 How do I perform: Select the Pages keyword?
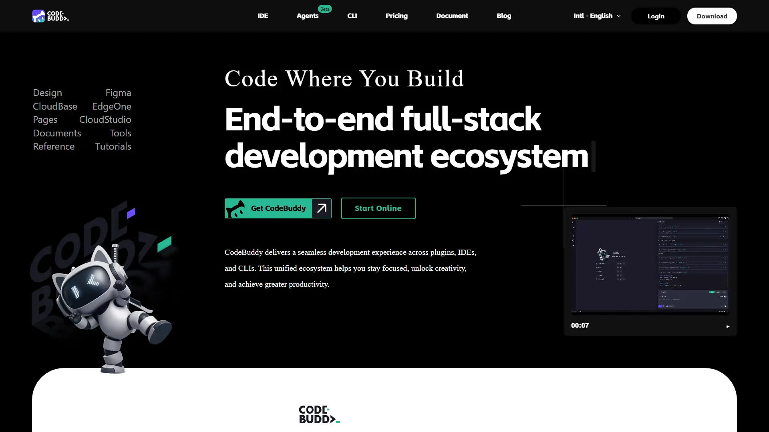pyautogui.click(x=45, y=120)
